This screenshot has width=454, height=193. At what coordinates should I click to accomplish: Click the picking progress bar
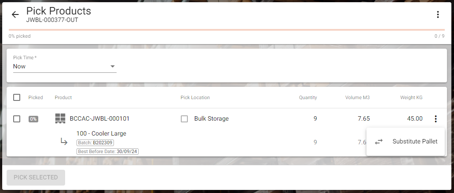227,30
